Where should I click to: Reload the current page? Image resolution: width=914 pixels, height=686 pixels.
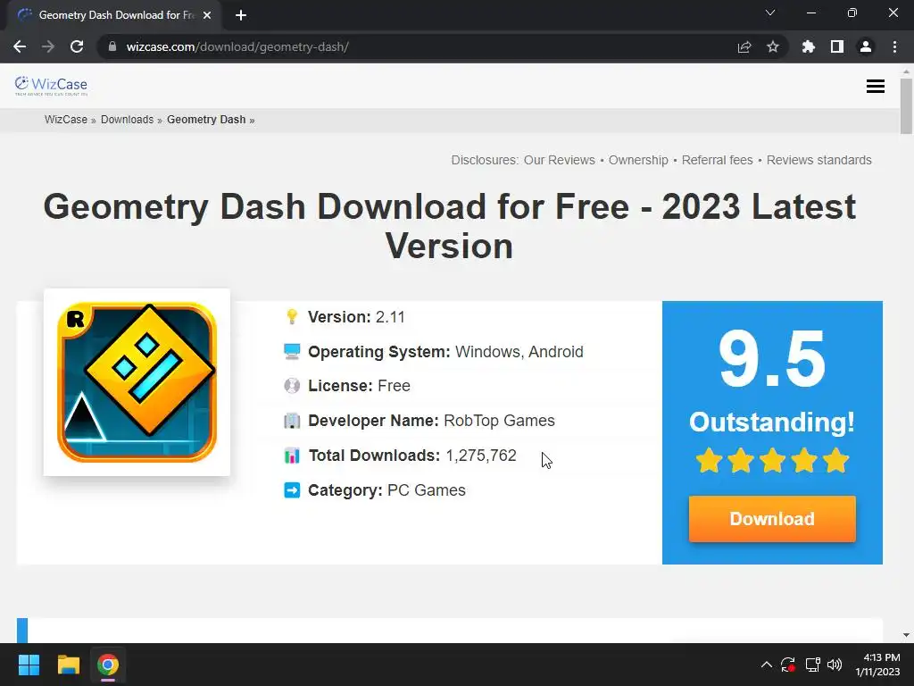(x=77, y=46)
